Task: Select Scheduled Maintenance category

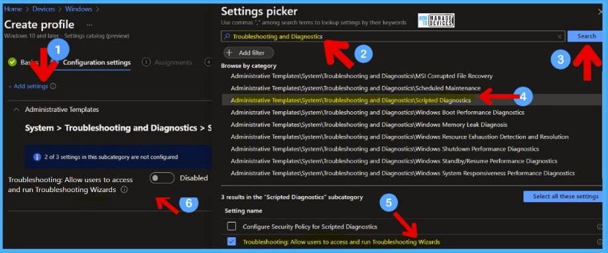Action: (355, 88)
